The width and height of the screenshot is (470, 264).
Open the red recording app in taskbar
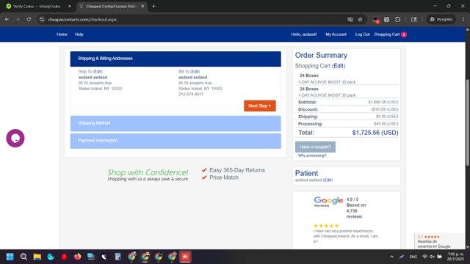coord(185,257)
